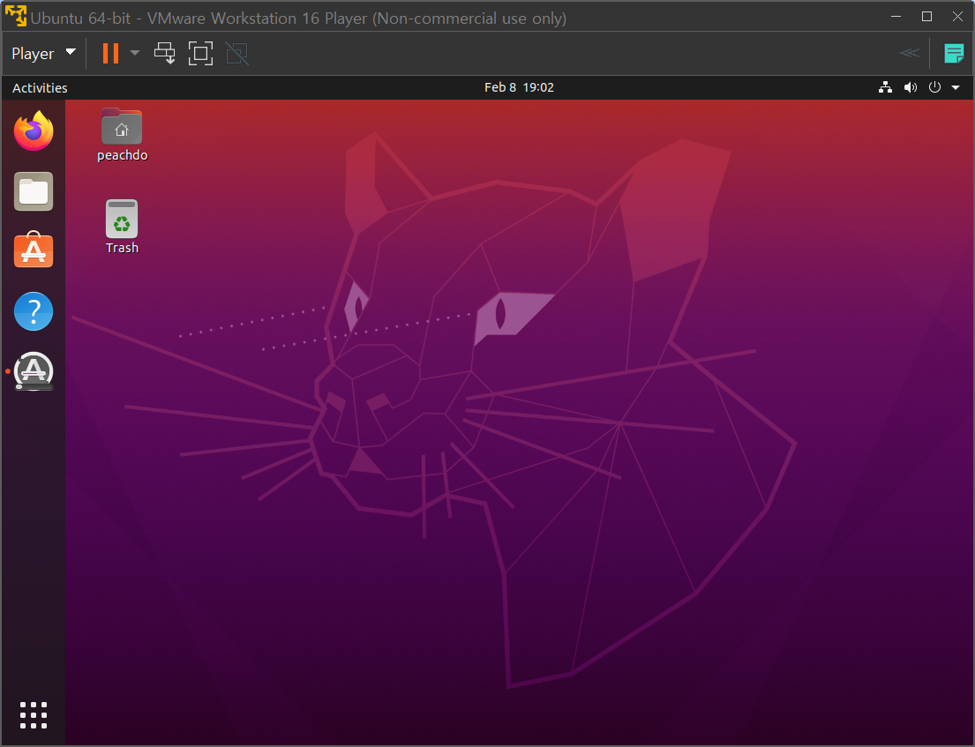Screen dimensions: 975x747
Task: Open Files from the dock
Action: (34, 191)
